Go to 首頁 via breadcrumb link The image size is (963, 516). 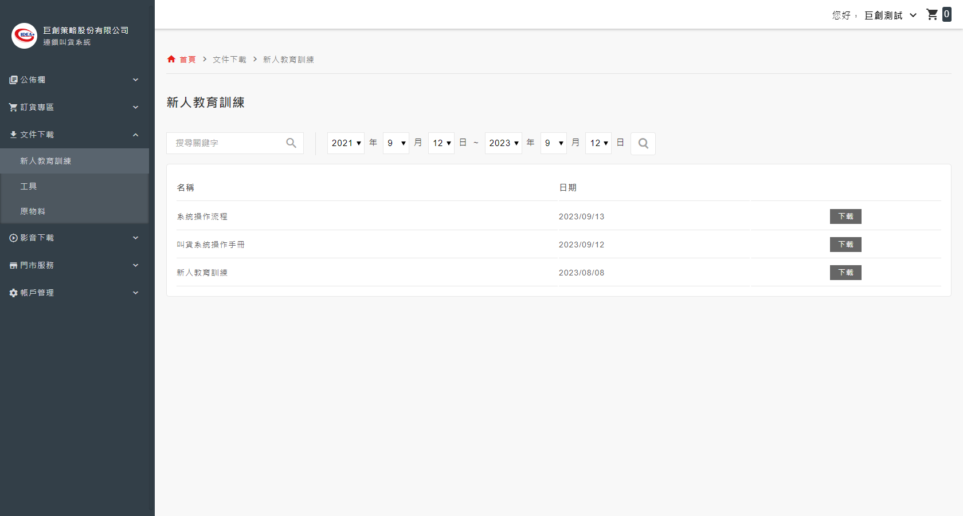point(187,60)
